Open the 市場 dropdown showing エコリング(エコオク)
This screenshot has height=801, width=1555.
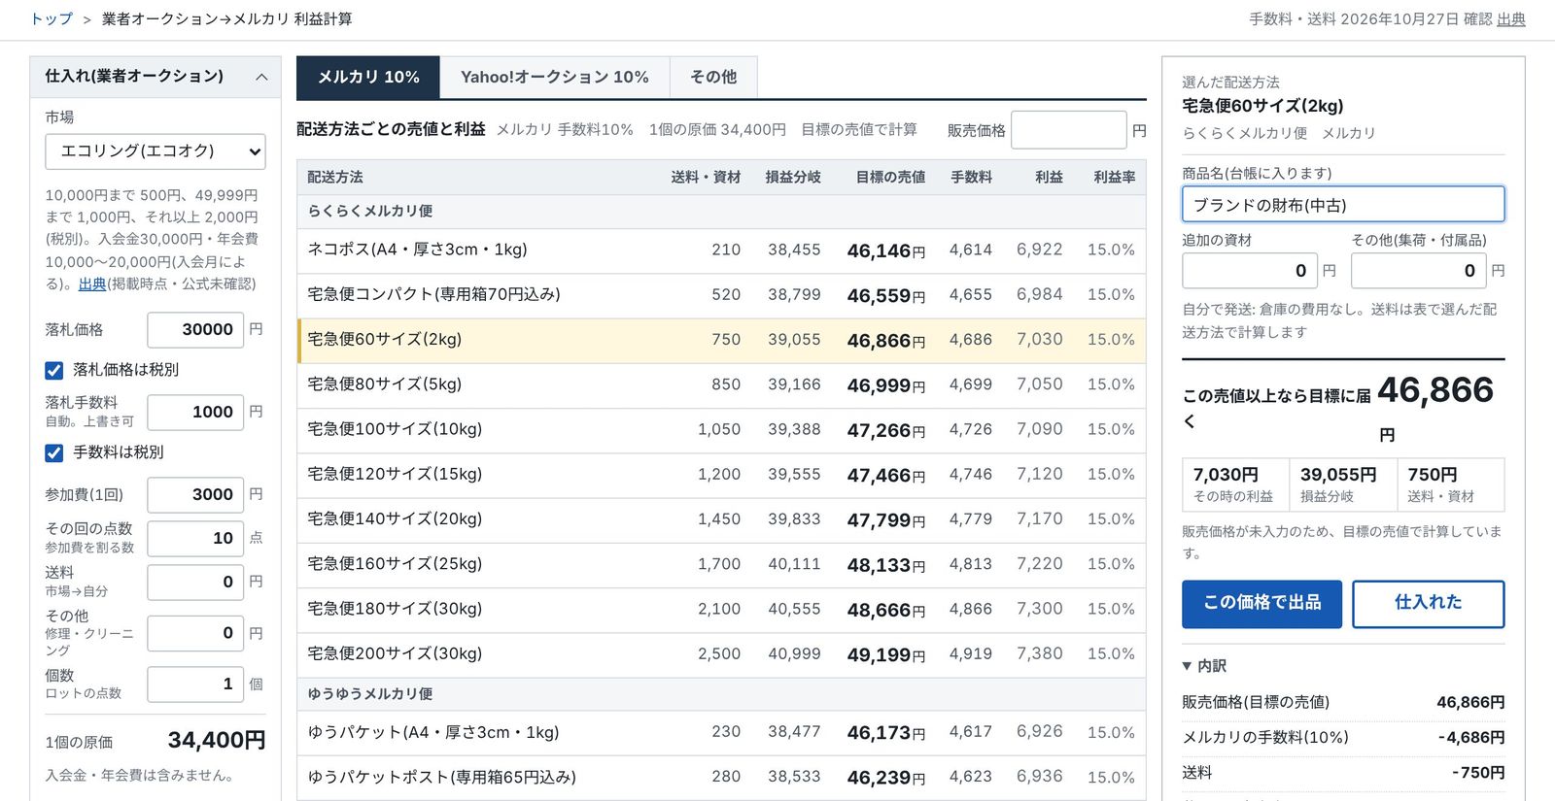tap(155, 151)
